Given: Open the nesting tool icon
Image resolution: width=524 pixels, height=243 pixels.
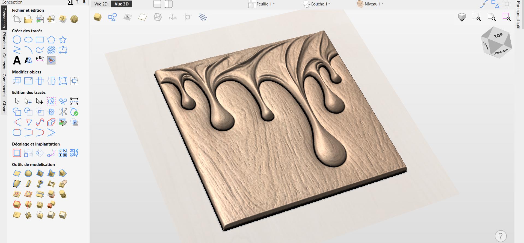Looking at the screenshot, I should 74,153.
